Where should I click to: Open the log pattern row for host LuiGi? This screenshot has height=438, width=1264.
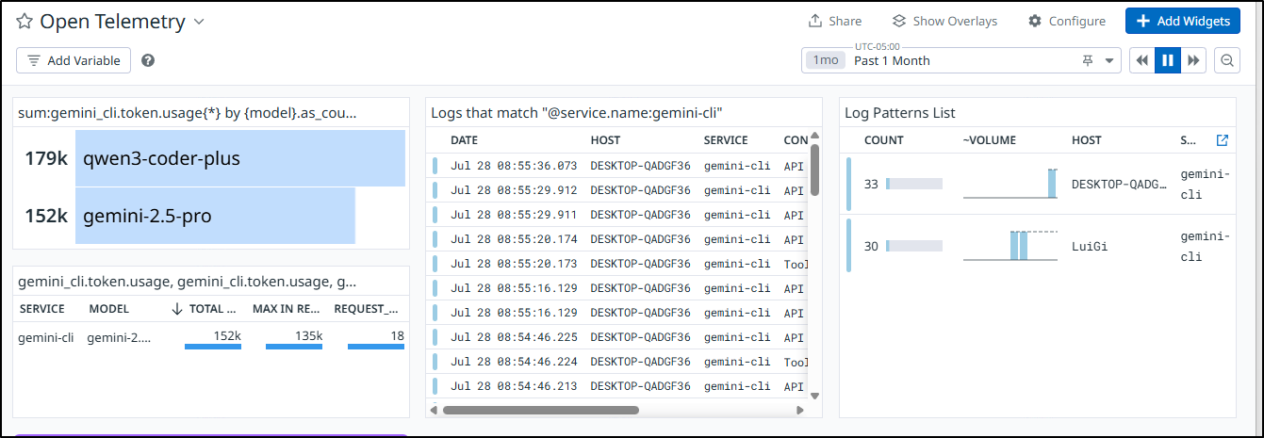[1038, 245]
